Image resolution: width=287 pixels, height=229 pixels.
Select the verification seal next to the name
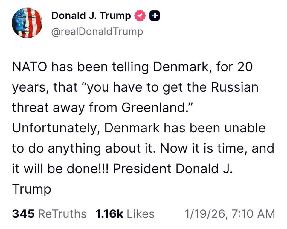[140, 16]
